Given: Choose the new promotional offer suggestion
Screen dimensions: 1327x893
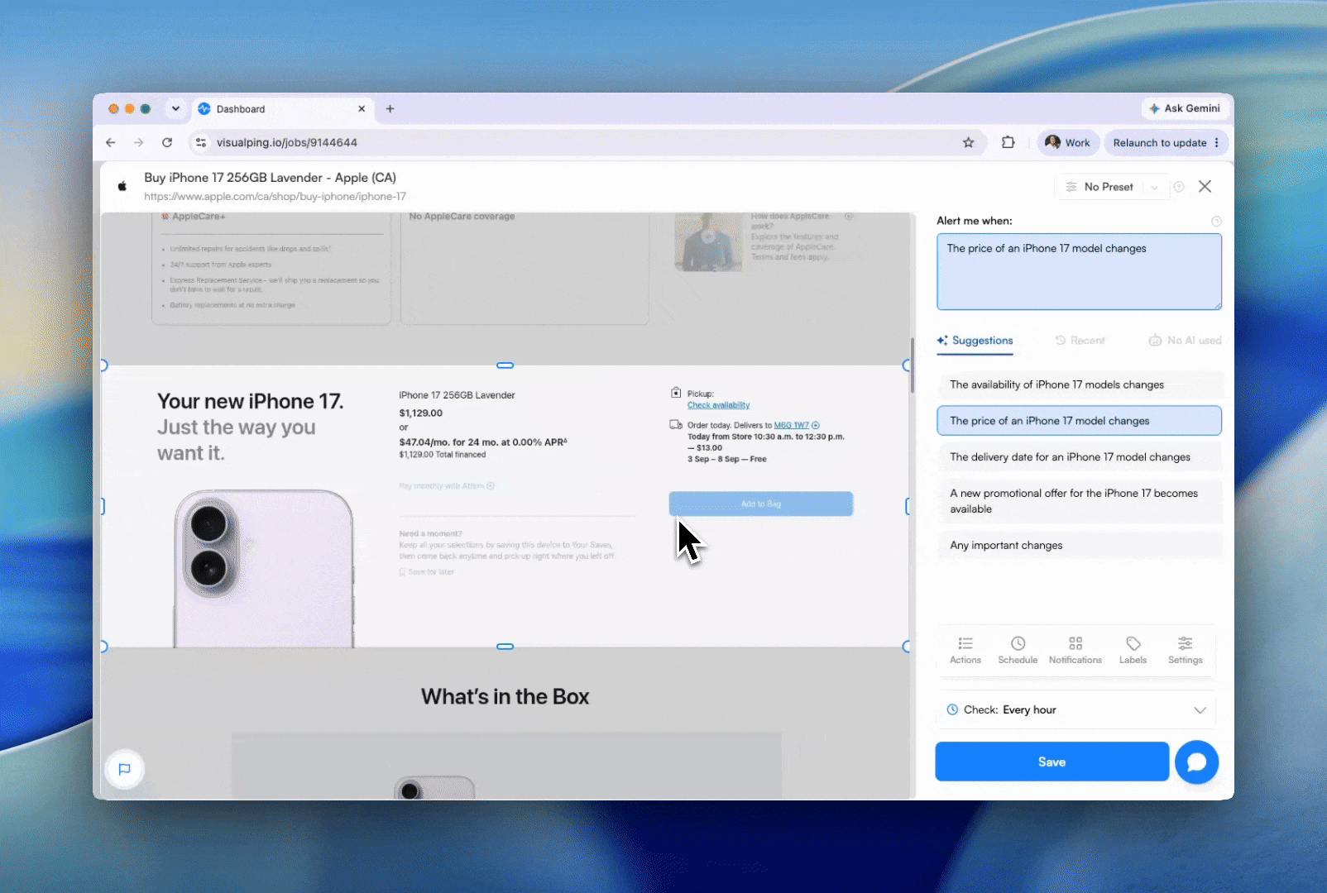Looking at the screenshot, I should point(1079,501).
